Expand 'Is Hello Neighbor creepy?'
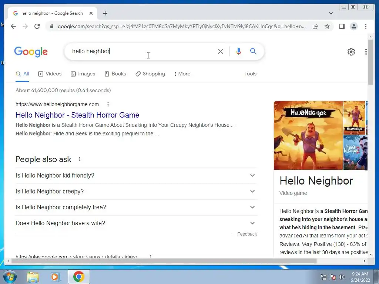379x284 pixels. pyautogui.click(x=135, y=192)
